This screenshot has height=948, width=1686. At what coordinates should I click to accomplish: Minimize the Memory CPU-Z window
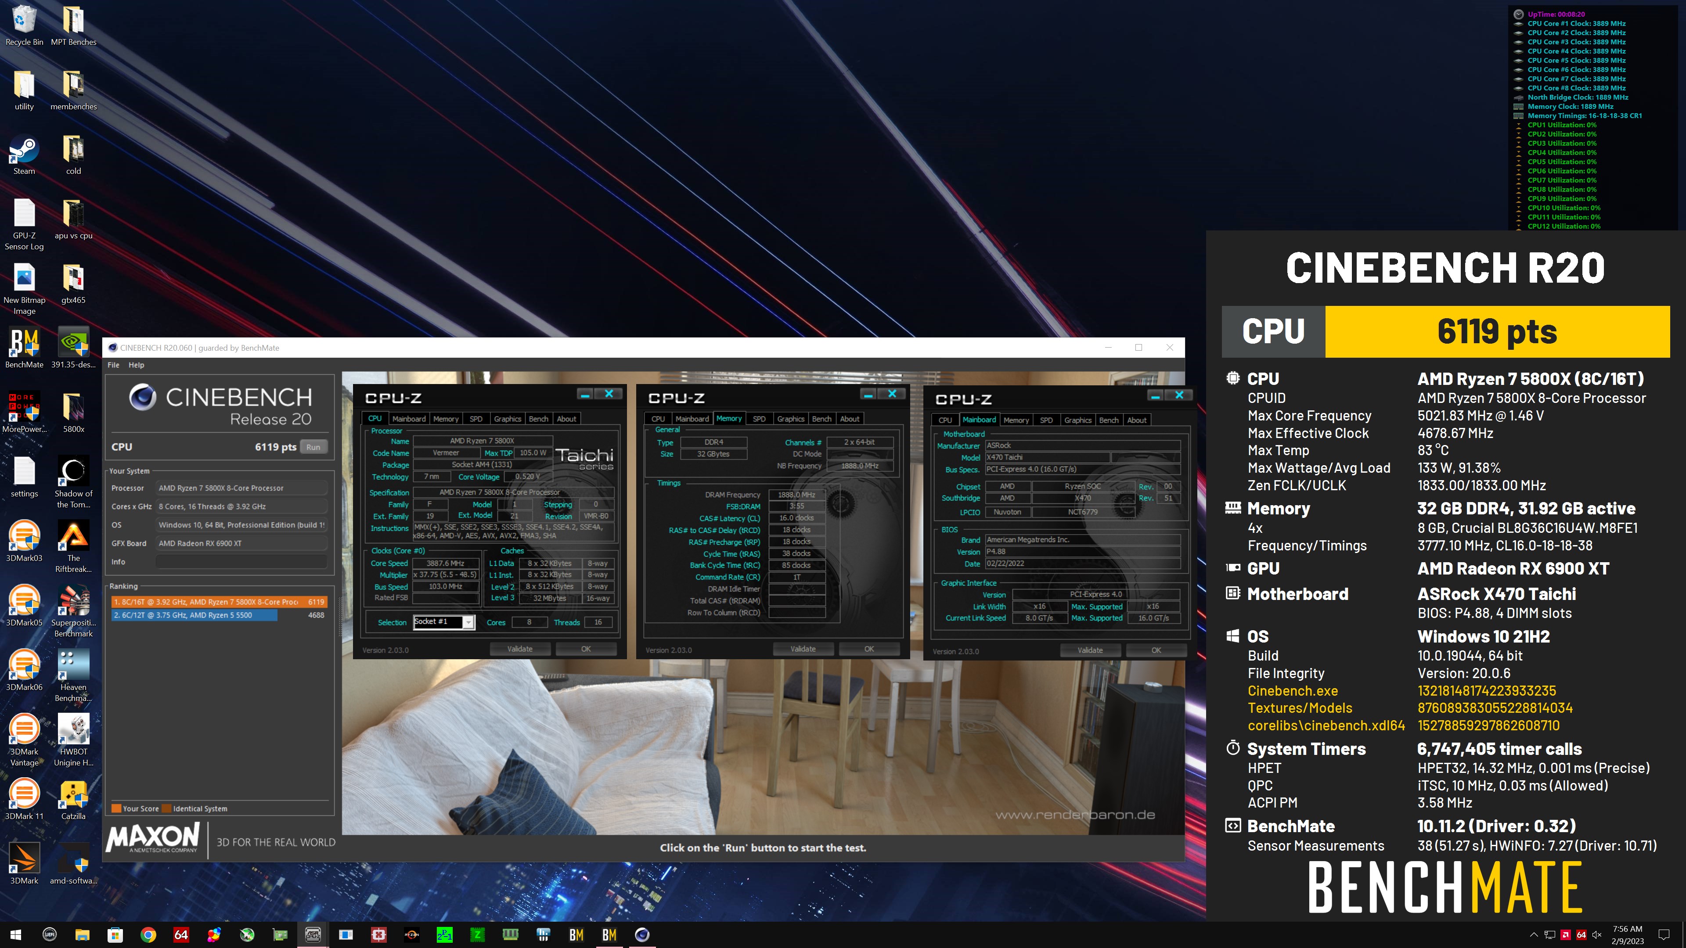868,394
